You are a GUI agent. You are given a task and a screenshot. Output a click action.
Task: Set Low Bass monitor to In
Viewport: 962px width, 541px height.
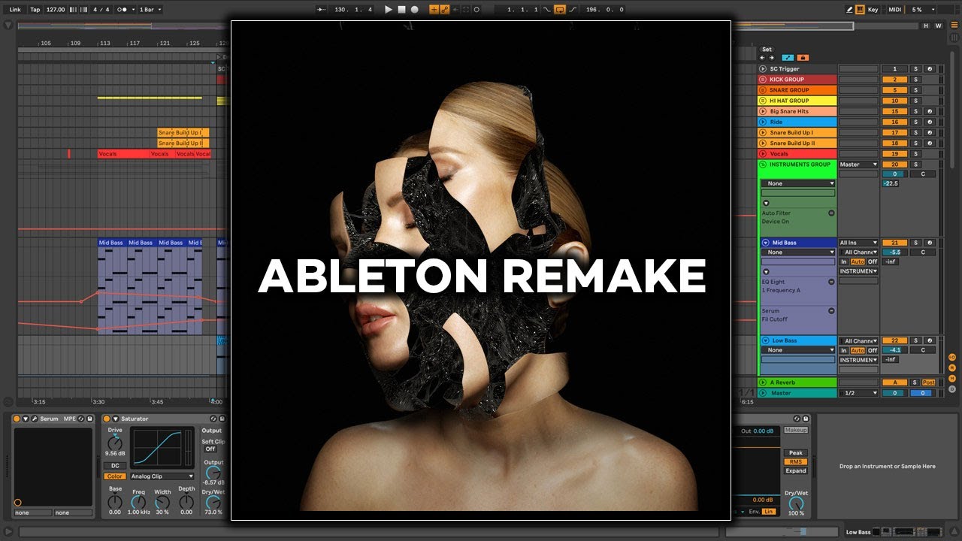(844, 350)
